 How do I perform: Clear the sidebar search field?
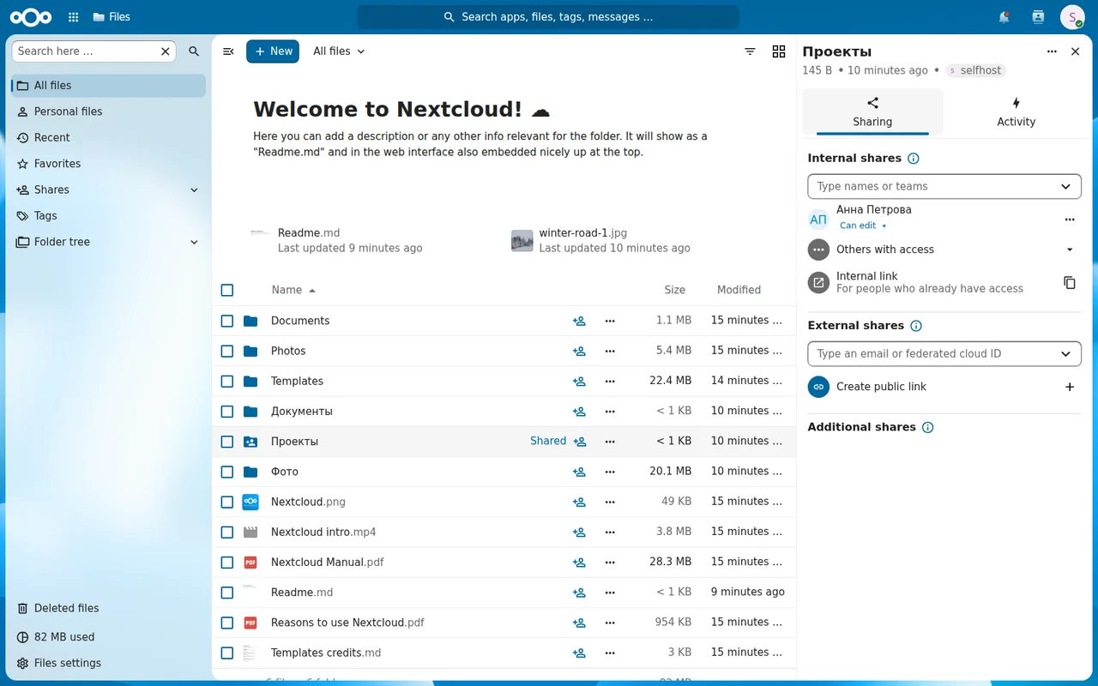166,51
